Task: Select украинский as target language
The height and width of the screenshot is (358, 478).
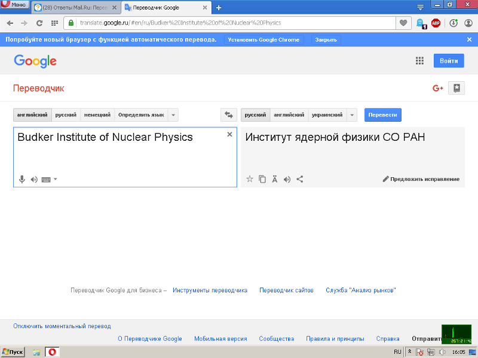Action: pos(327,115)
